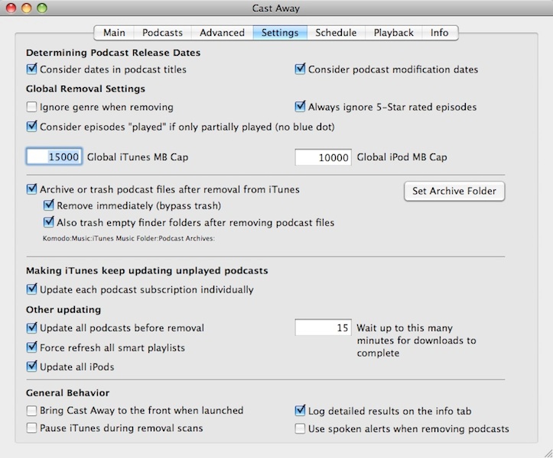
Task: Toggle Update each podcast subscription individually
Action: [x=32, y=289]
